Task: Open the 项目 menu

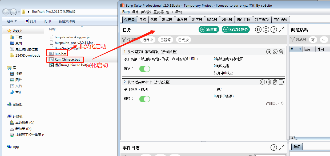Action: tap(135, 12)
